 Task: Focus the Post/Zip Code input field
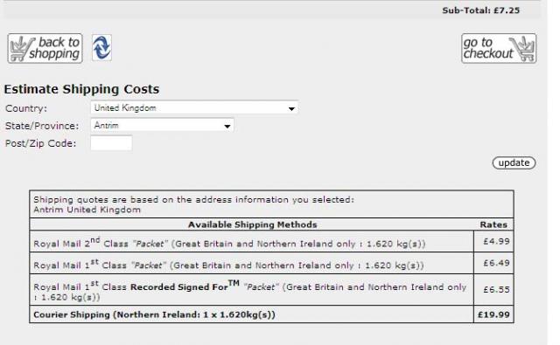pos(111,143)
